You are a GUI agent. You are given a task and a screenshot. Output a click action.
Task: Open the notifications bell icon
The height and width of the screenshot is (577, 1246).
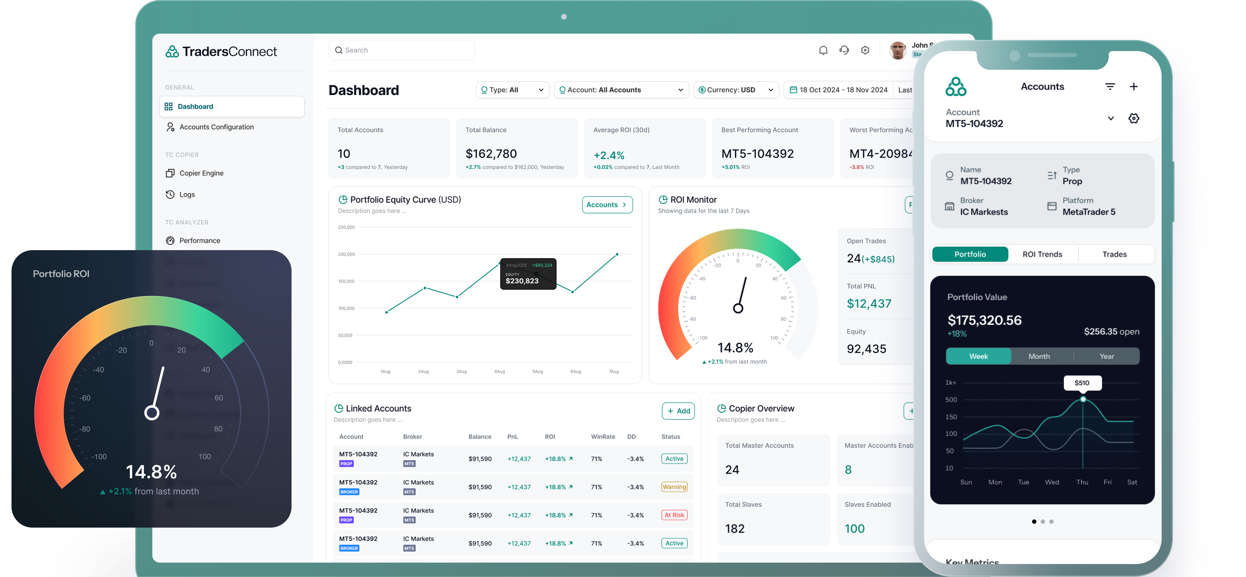coord(823,50)
